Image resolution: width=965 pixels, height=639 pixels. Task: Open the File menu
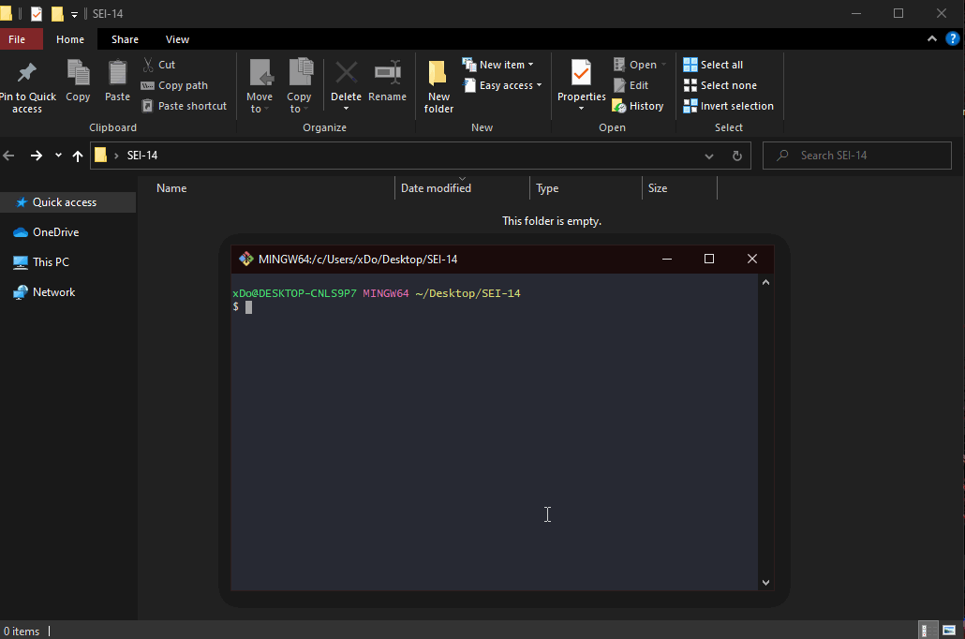tap(17, 39)
